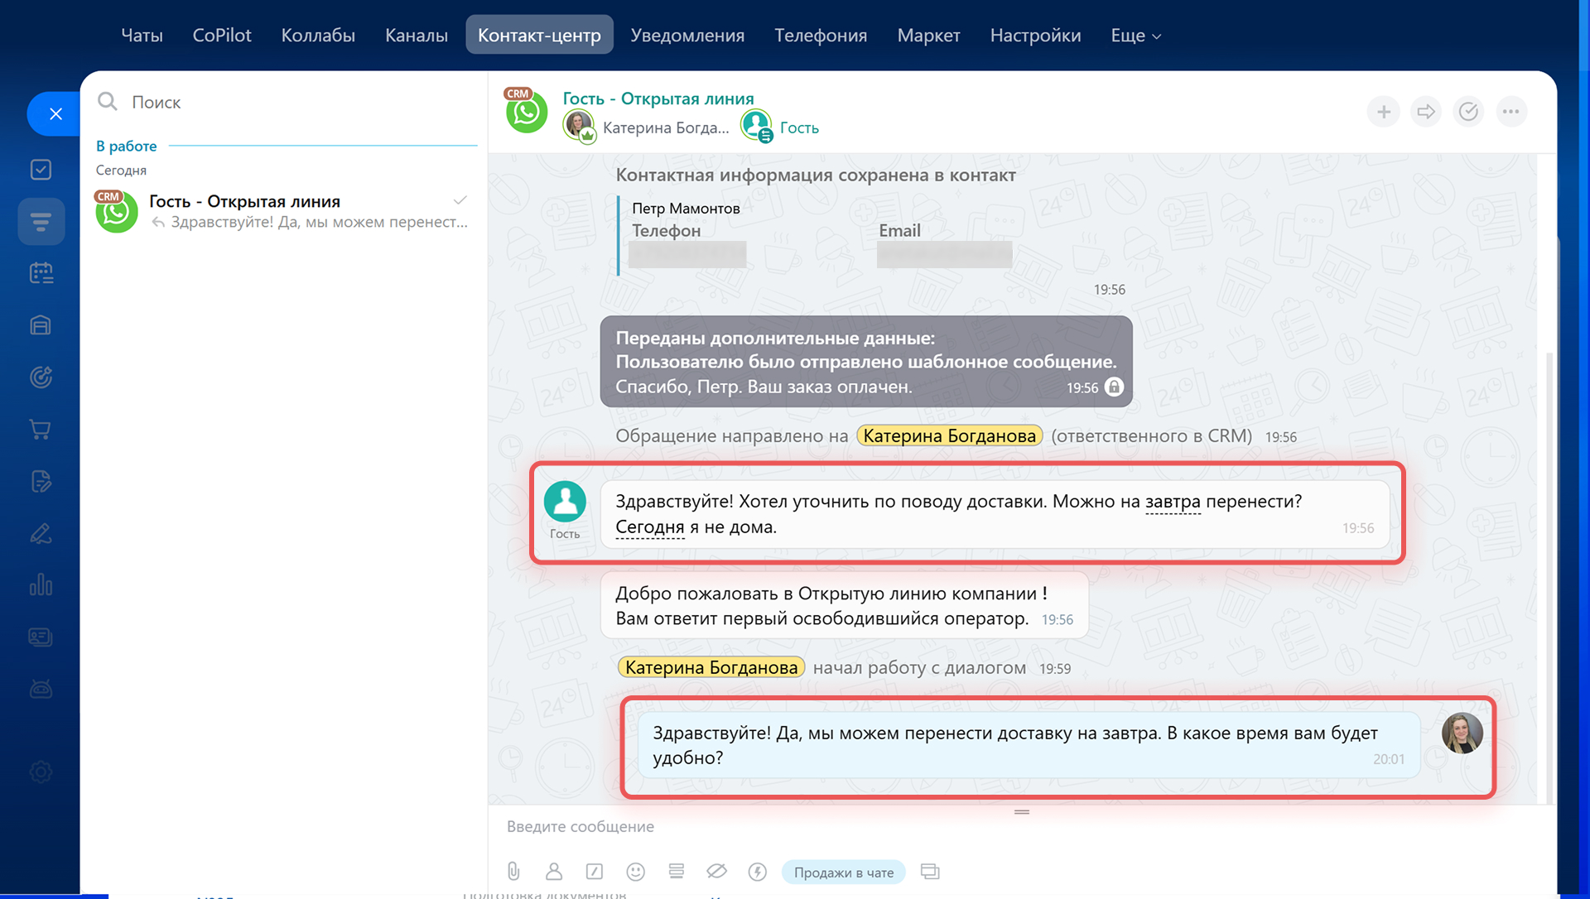Open the emoji smiley picker
Viewport: 1590px width, 899px height.
[x=635, y=872]
